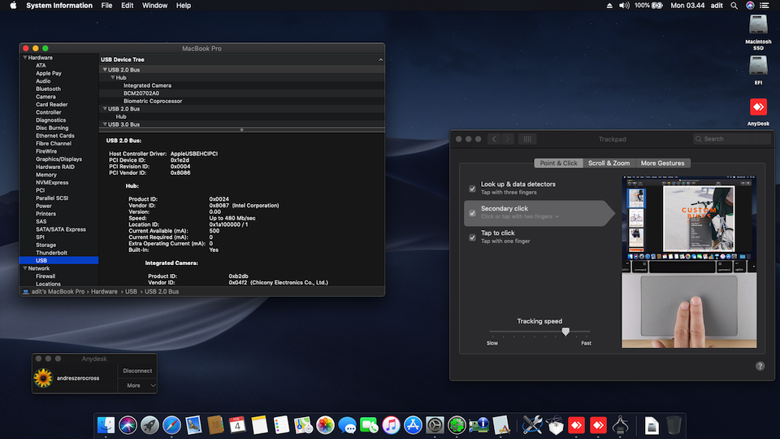Select Graphics/Displays in sidebar
780x439 pixels.
[x=58, y=159]
